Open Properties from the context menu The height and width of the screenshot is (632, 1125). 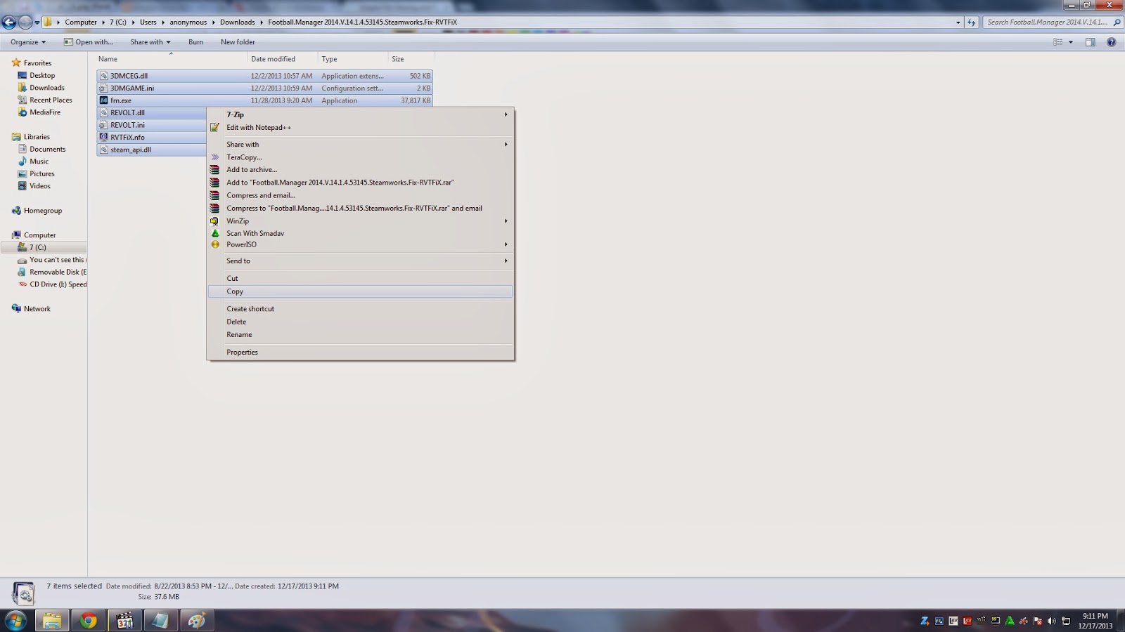[x=360, y=353]
